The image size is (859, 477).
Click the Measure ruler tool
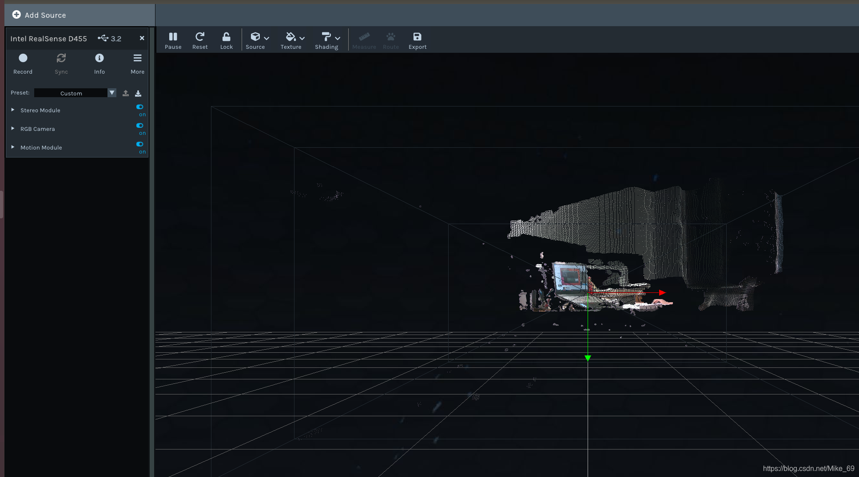point(364,40)
